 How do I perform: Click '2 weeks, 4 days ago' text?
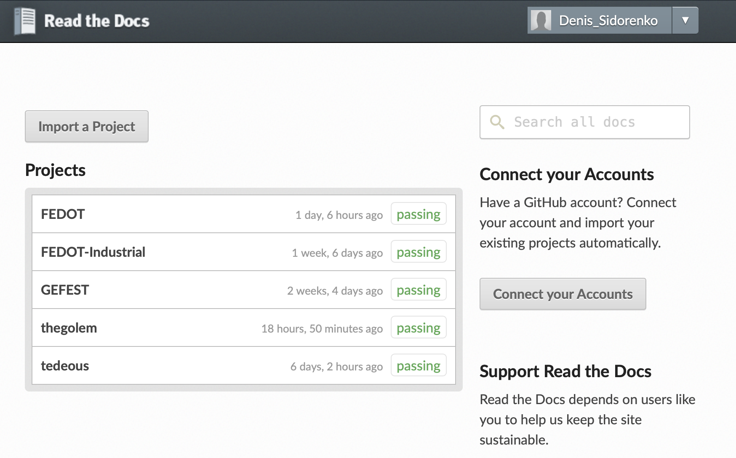pos(335,290)
